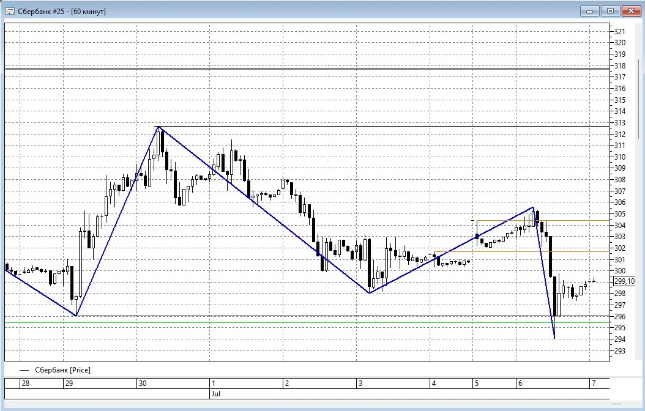Select the orange horizontal line near 304.4
This screenshot has width=645, height=411.
(x=543, y=221)
